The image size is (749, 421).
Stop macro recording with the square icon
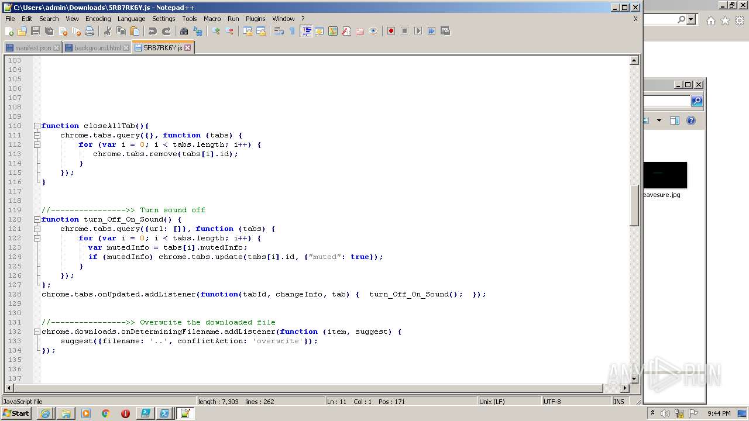point(404,31)
